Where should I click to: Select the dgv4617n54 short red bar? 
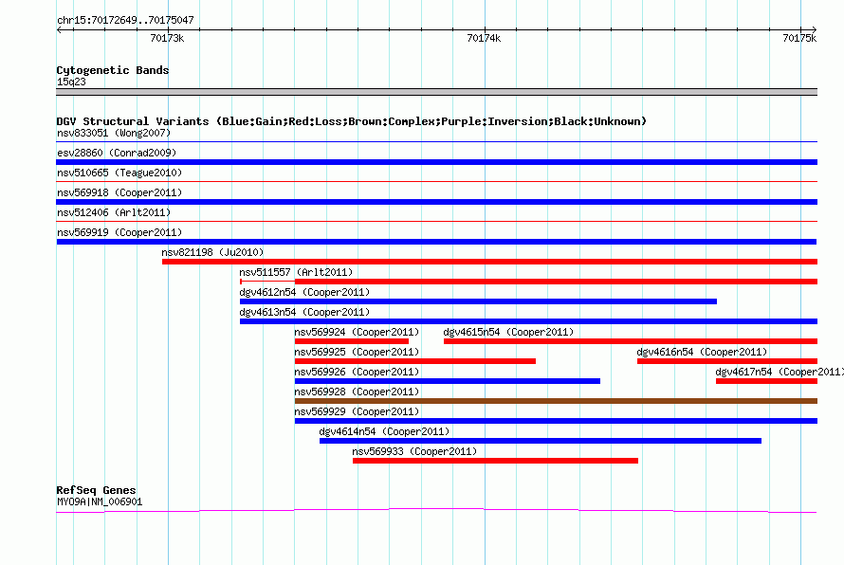pos(766,381)
